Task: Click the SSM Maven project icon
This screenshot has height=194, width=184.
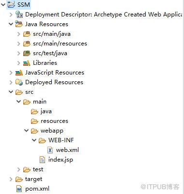Action: click(x=11, y=4)
